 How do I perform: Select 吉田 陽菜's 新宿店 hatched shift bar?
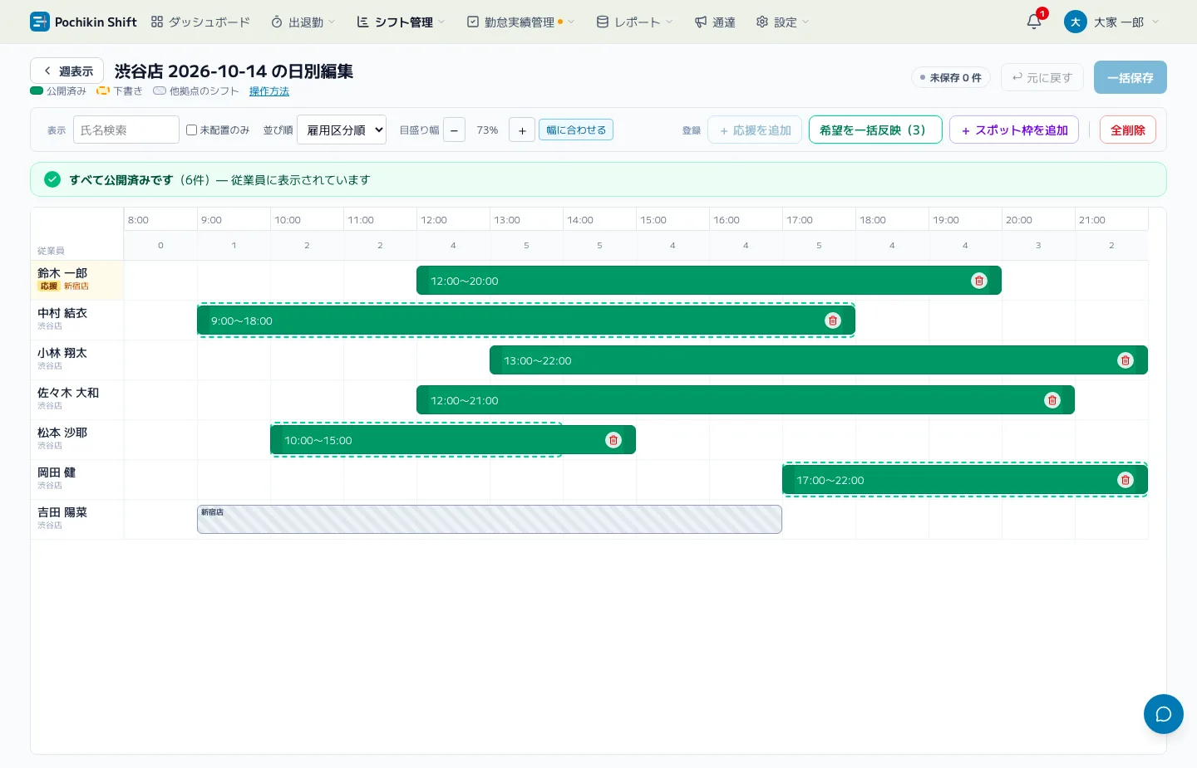coord(490,520)
